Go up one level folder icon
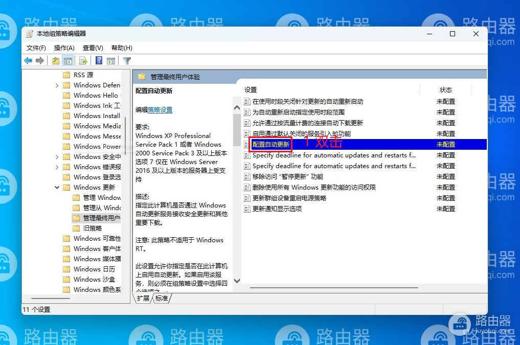This screenshot has width=520, height=345. [x=56, y=61]
